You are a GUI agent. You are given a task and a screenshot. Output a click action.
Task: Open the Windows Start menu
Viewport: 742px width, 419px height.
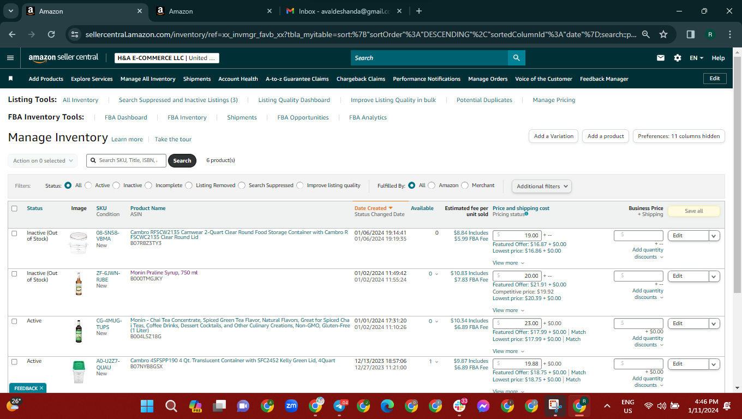pyautogui.click(x=147, y=406)
